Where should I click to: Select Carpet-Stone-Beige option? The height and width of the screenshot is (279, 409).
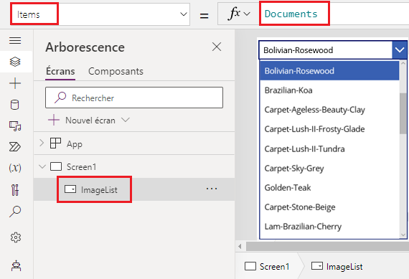(x=329, y=207)
